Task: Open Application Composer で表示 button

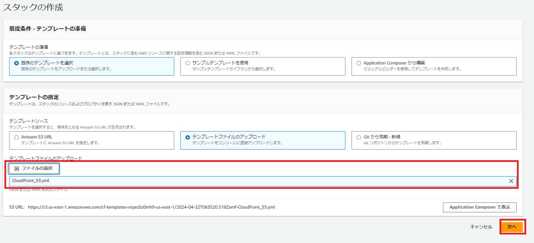Action: click(479, 207)
